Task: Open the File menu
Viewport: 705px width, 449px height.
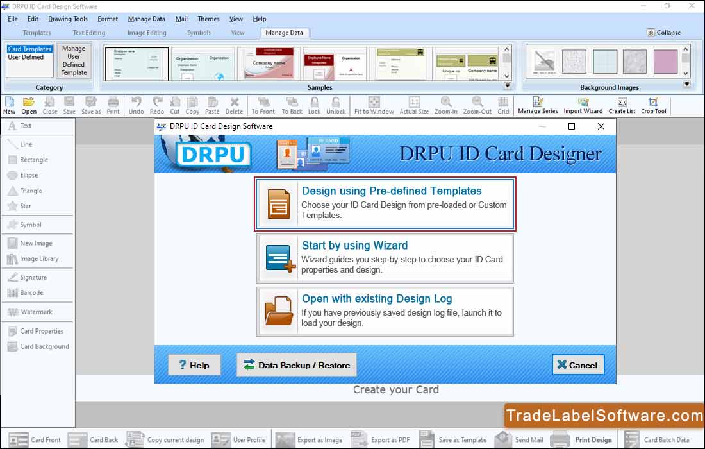Action: pos(13,19)
